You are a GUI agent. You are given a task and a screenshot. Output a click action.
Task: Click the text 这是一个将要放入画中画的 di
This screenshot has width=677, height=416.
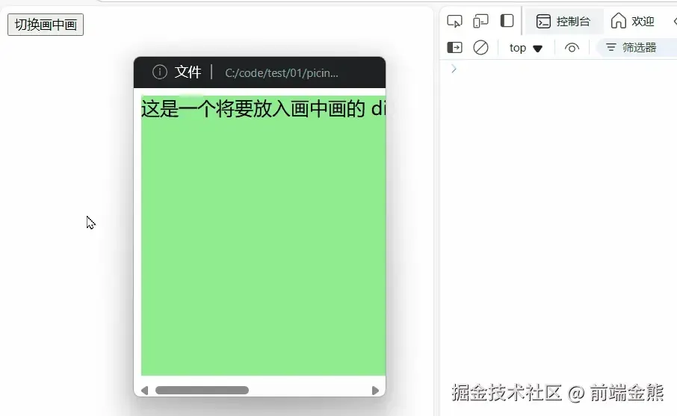pyautogui.click(x=263, y=108)
